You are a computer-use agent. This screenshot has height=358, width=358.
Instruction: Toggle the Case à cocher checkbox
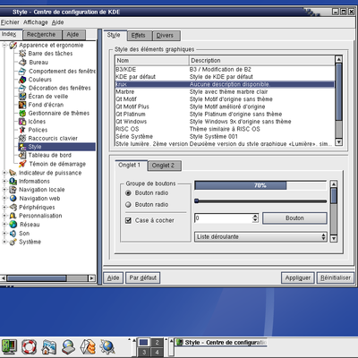click(x=128, y=220)
